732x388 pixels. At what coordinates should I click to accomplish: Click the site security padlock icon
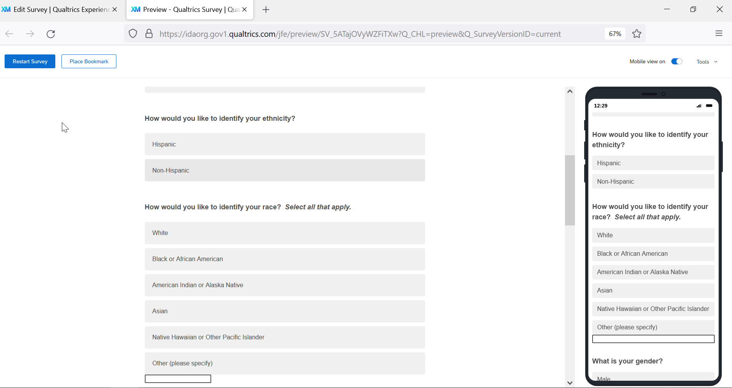tap(149, 34)
